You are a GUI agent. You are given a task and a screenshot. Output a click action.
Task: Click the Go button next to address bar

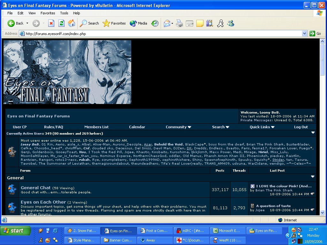pyautogui.click(x=315, y=33)
